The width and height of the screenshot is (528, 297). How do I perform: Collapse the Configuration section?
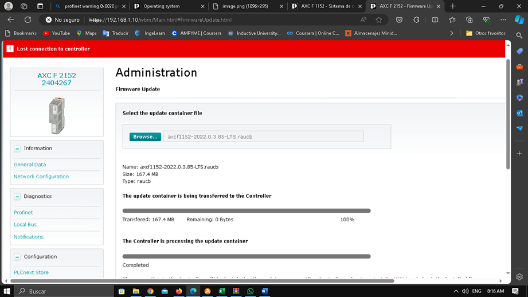[17, 257]
